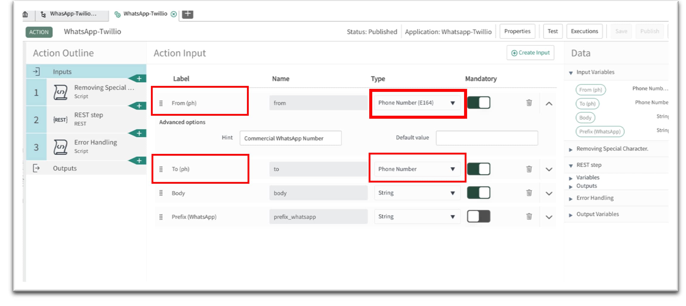Expand Outputs under REST step
Viewport: 686px width, 306px height.
(x=571, y=187)
